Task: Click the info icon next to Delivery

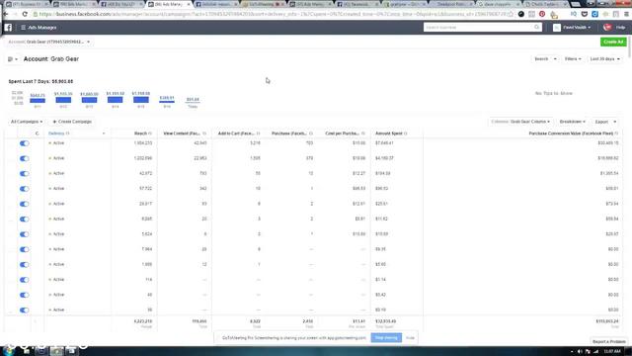Action: [x=68, y=133]
